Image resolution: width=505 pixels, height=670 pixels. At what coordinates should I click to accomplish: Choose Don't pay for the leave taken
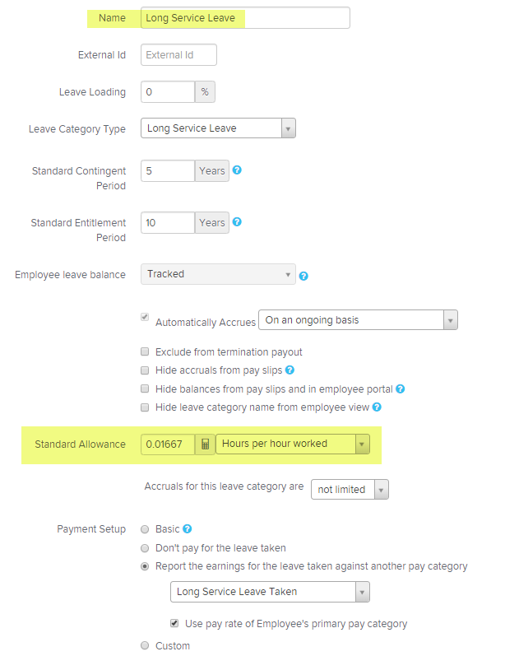tap(145, 548)
